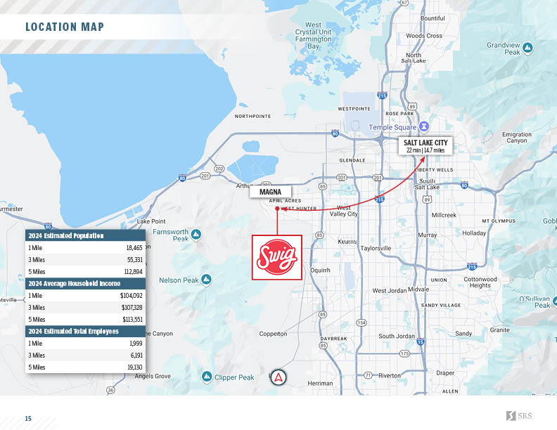The width and height of the screenshot is (557, 430).
Task: Click the Route 36 shield
Action: click(x=111, y=390)
